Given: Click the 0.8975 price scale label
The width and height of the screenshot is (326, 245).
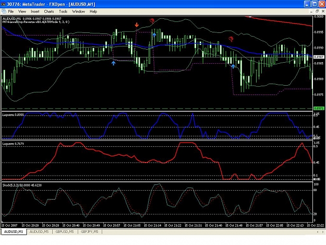Looking at the screenshot, I should [x=319, y=95].
